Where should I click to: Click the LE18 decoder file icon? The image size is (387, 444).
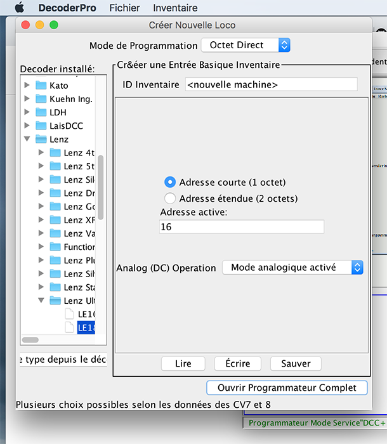[69, 327]
